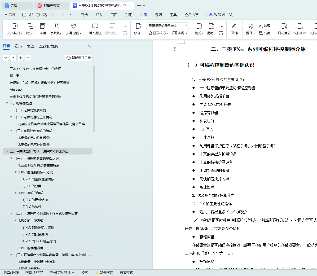The image size is (317, 276).
Task: Click 文档加密 encrypt document
Action: [x=300, y=29]
